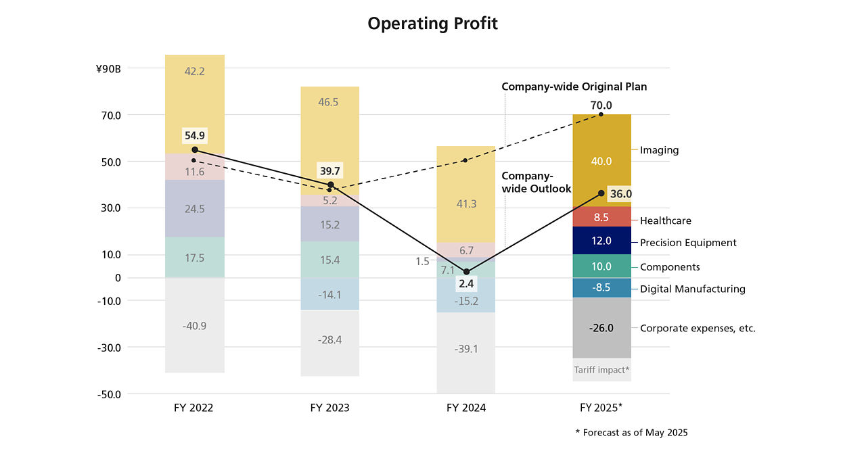This screenshot has width=866, height=449.
Task: Click the FY 2022 axis label
Action: click(193, 408)
